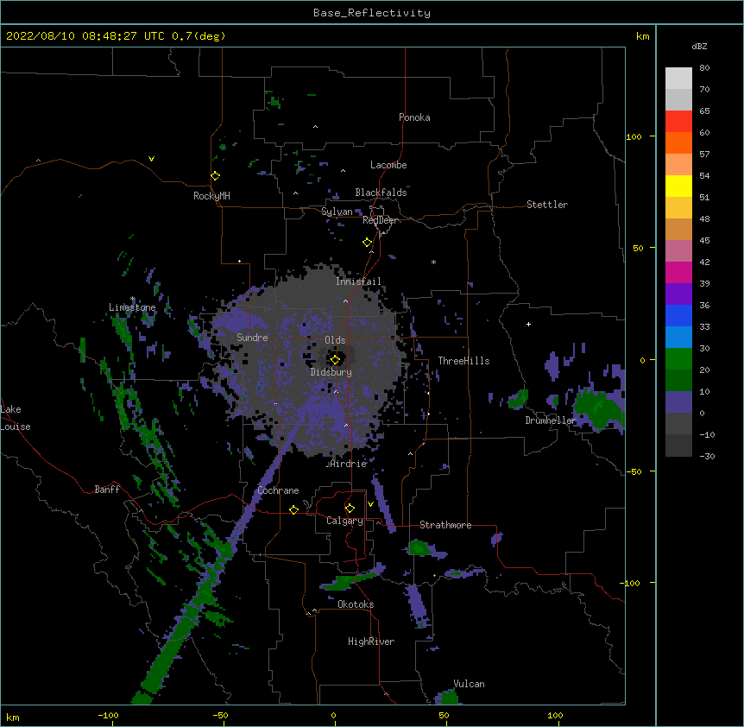Click the Base_Reflectivity title
This screenshot has height=727, width=744.
[372, 13]
